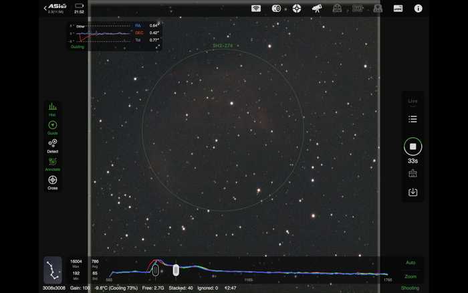This screenshot has height=293, width=468.
Task: Open the electronic focuser (EAF) icon
Action: pyautogui.click(x=357, y=9)
